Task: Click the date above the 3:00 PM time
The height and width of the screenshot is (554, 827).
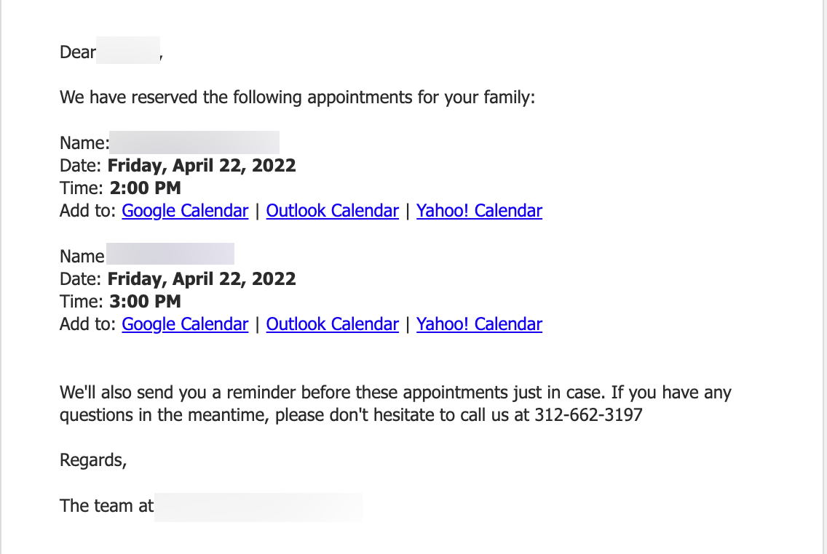Action: pyautogui.click(x=202, y=278)
